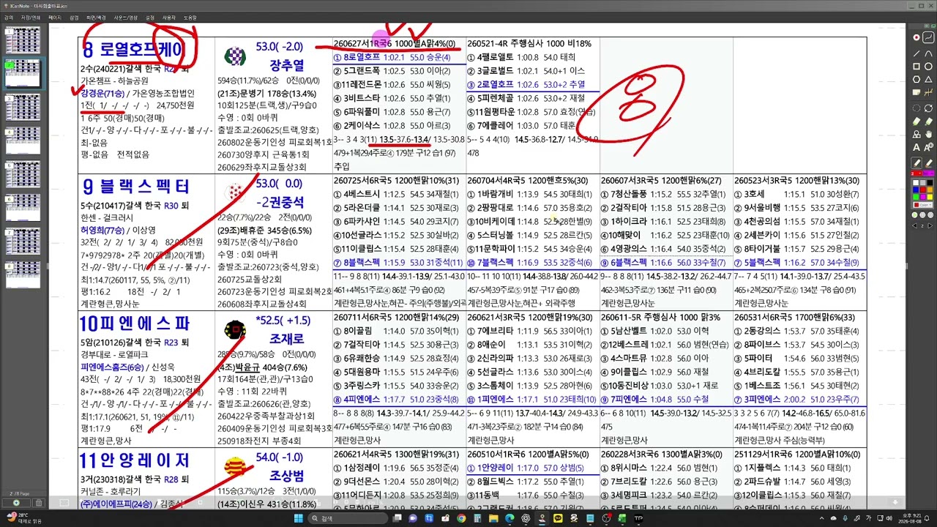Click the Windows Start button

pos(299,518)
